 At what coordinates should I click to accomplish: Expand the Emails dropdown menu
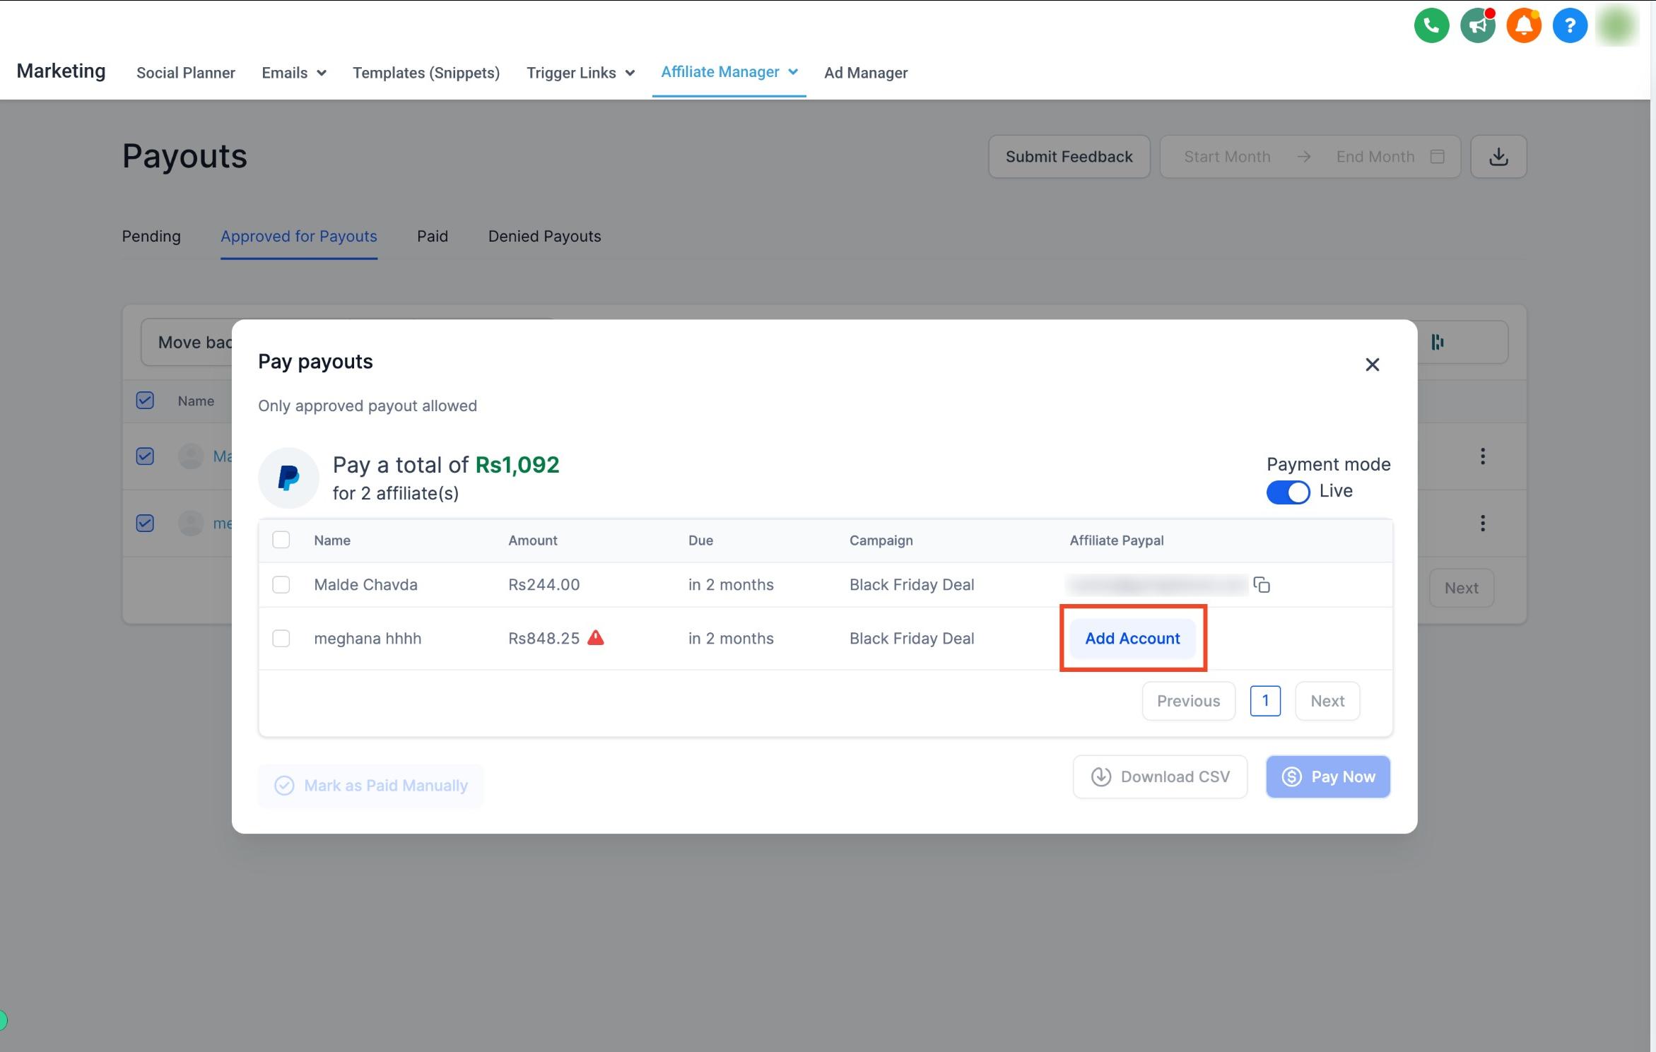(x=293, y=73)
